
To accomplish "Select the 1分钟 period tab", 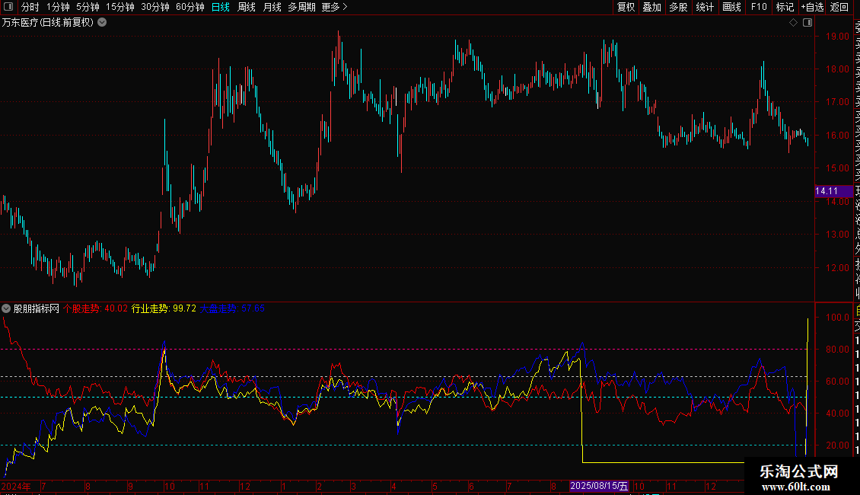I will click(58, 7).
